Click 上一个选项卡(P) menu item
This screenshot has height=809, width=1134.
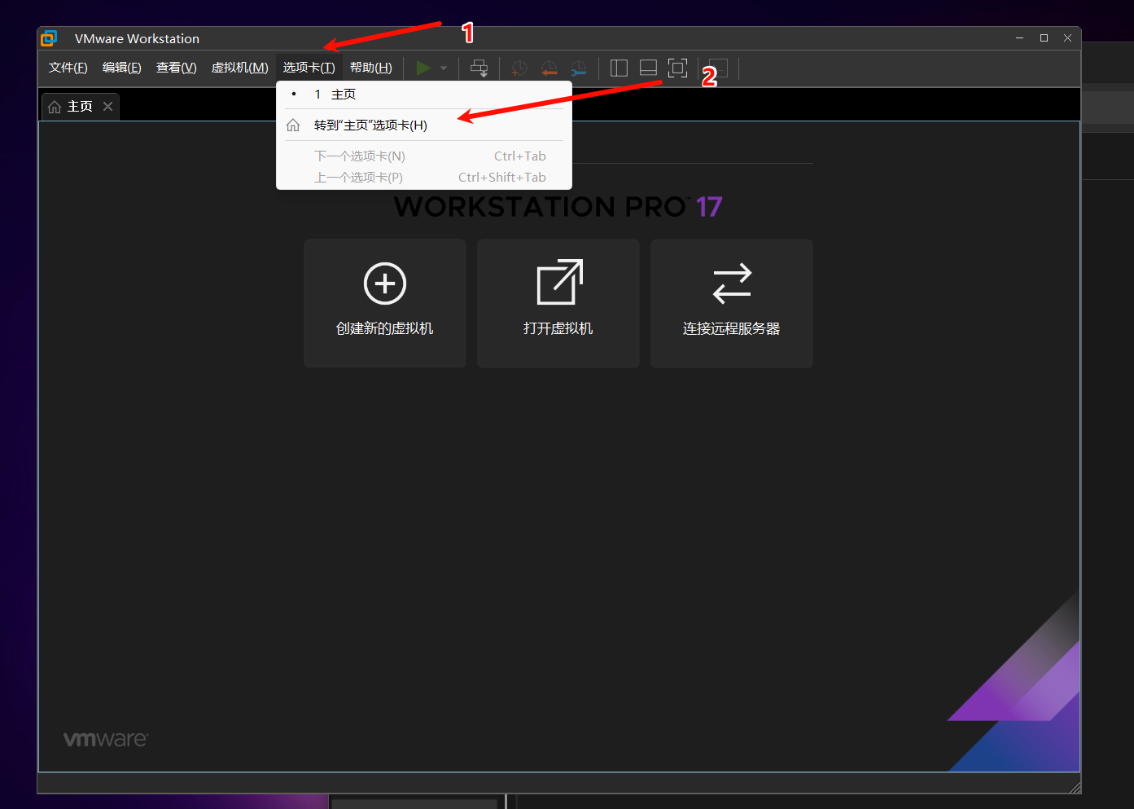click(424, 178)
